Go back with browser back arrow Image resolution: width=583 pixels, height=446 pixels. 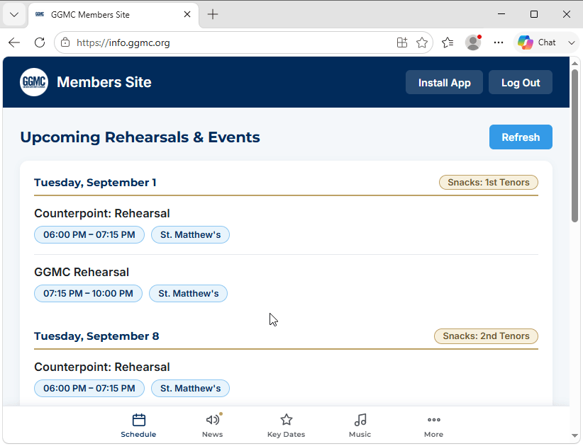coord(14,42)
